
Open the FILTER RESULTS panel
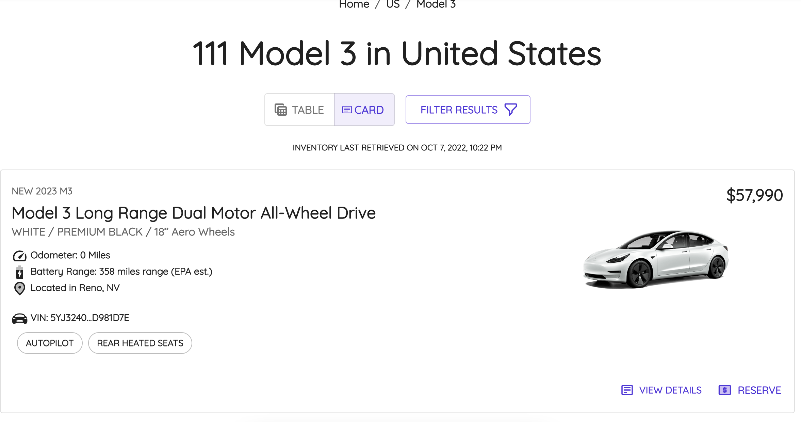pos(468,110)
